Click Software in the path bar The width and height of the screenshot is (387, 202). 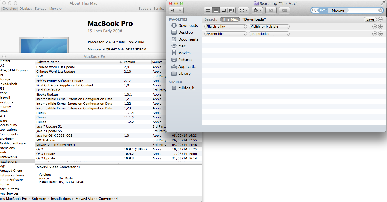[x=39, y=199]
